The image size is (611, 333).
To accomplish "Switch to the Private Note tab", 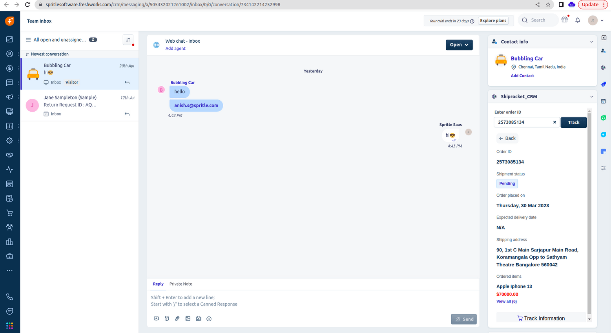I will [181, 284].
